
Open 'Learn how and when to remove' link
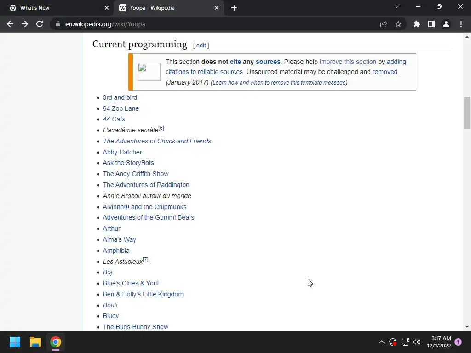pos(279,83)
